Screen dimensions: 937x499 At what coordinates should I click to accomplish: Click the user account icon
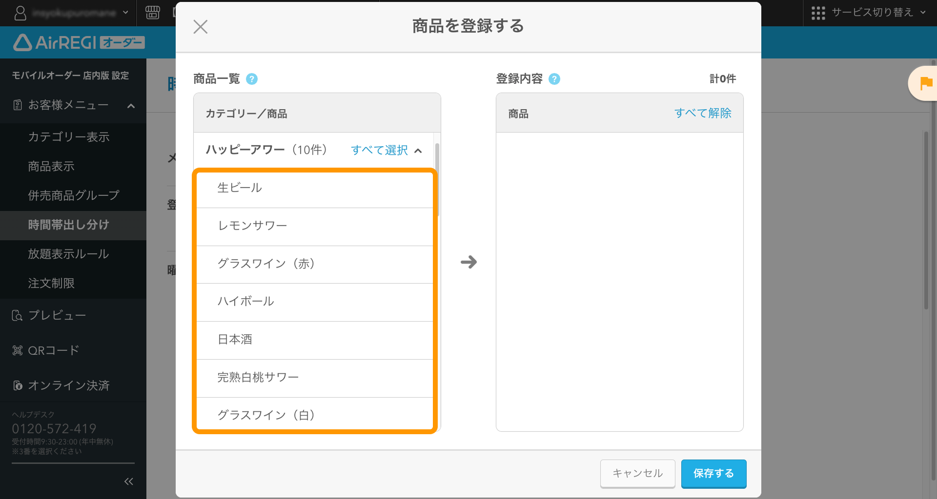[20, 13]
